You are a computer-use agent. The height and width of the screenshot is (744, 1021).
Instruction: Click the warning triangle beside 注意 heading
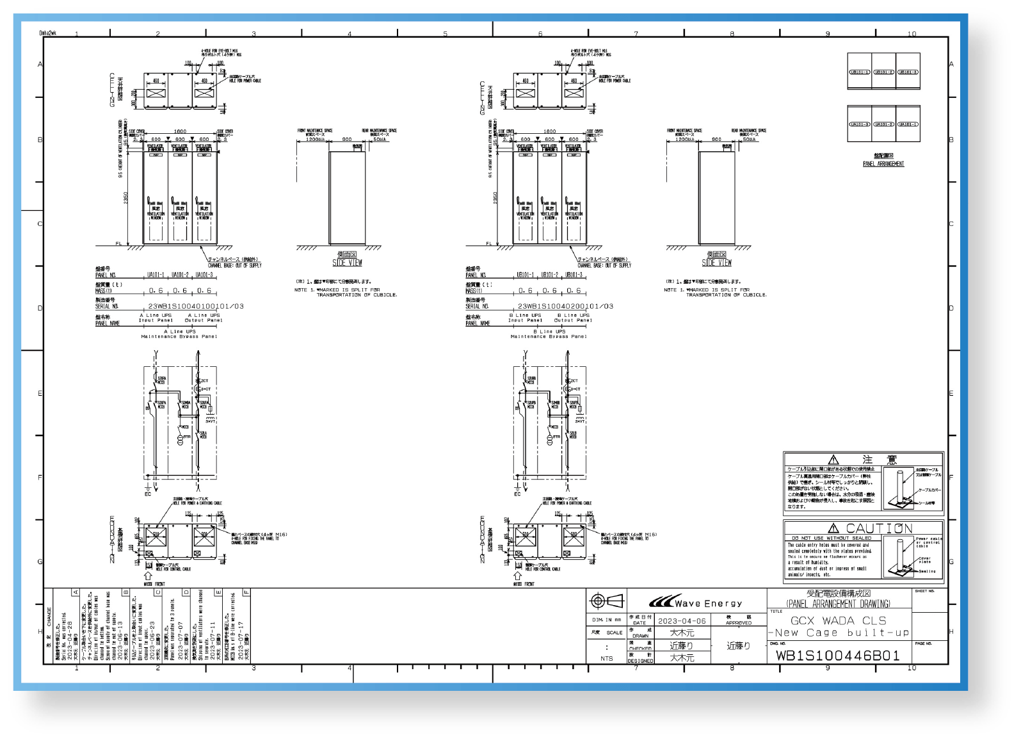coord(833,459)
